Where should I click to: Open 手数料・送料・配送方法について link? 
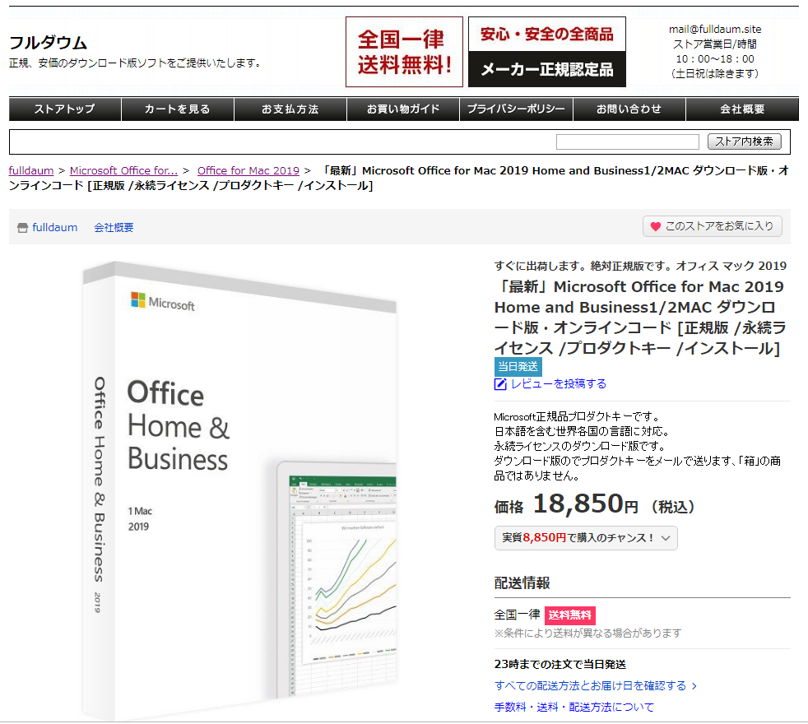coord(573,707)
